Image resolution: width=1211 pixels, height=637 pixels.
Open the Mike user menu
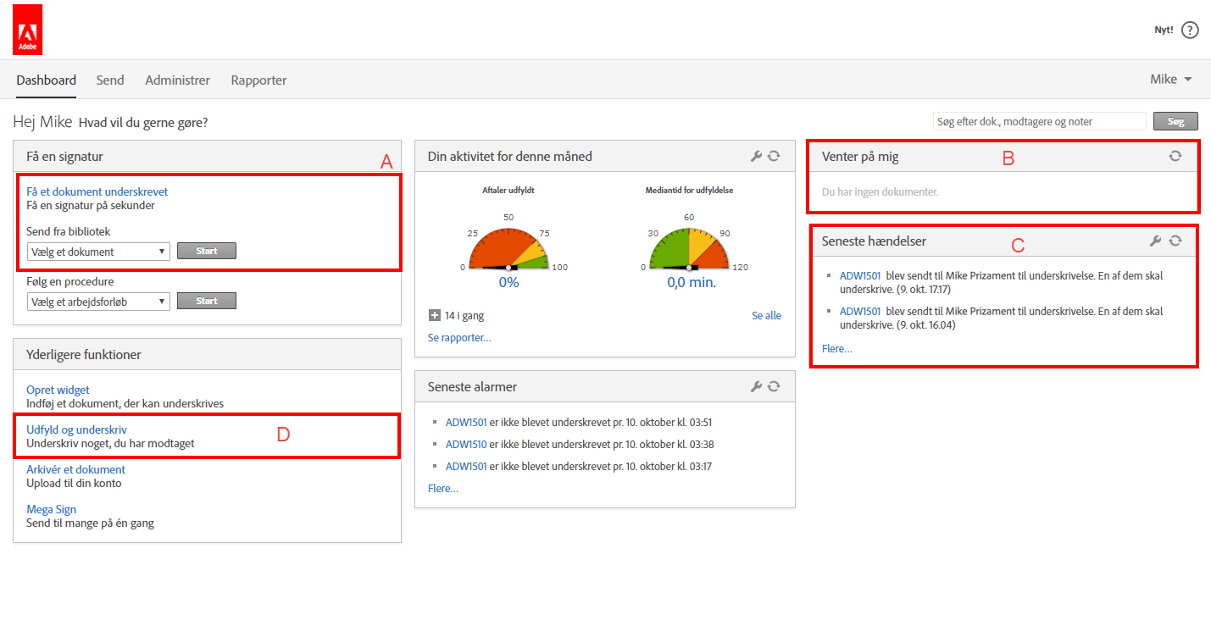[1171, 79]
